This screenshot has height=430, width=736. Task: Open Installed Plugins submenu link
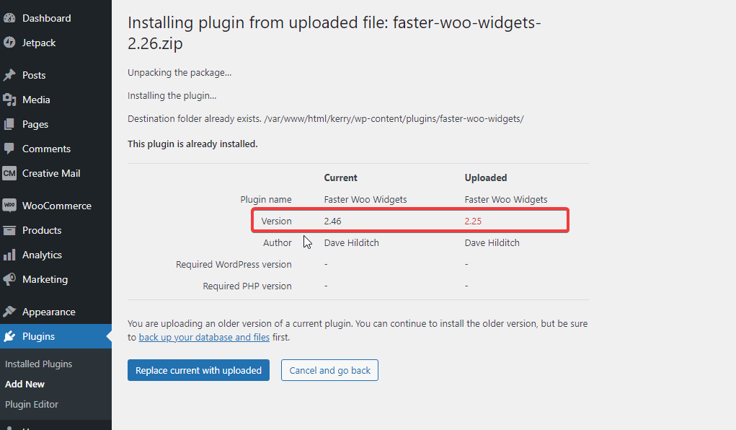pos(38,364)
